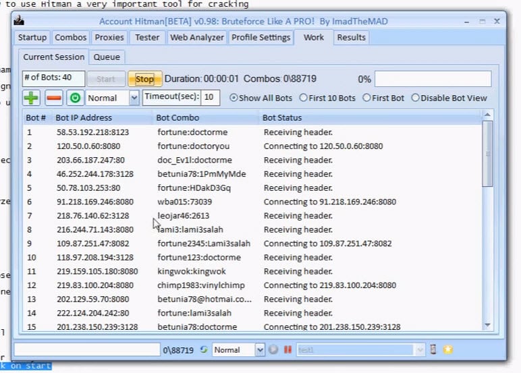
Task: Click the green power icon button
Action: pyautogui.click(x=76, y=98)
